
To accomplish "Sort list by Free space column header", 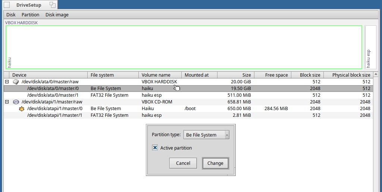I will coord(272,75).
